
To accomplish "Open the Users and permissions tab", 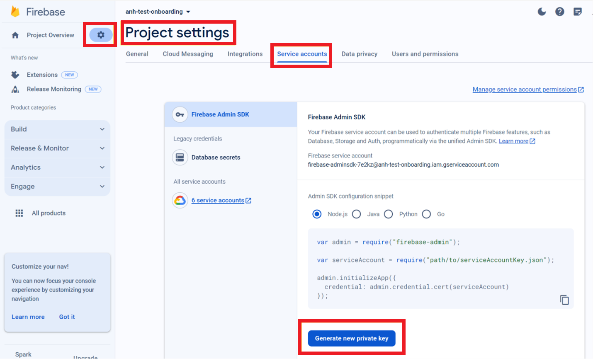I will [425, 54].
